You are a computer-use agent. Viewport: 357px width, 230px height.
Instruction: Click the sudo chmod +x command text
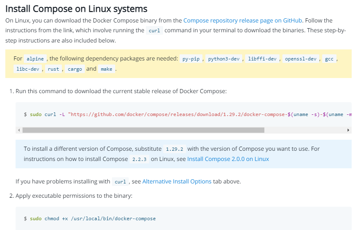(90, 219)
